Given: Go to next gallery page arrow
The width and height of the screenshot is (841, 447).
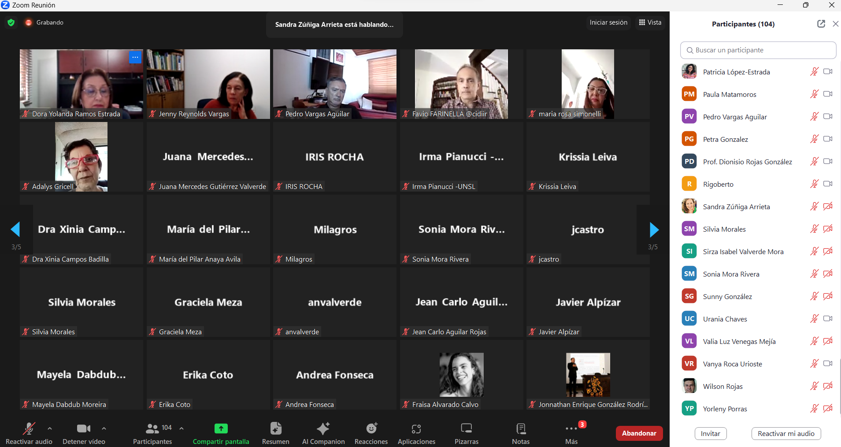Looking at the screenshot, I should click(x=654, y=229).
